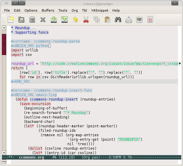Open the Tbl menu
Image resolution: width=183 pixels, height=166 pixels.
[84, 10]
